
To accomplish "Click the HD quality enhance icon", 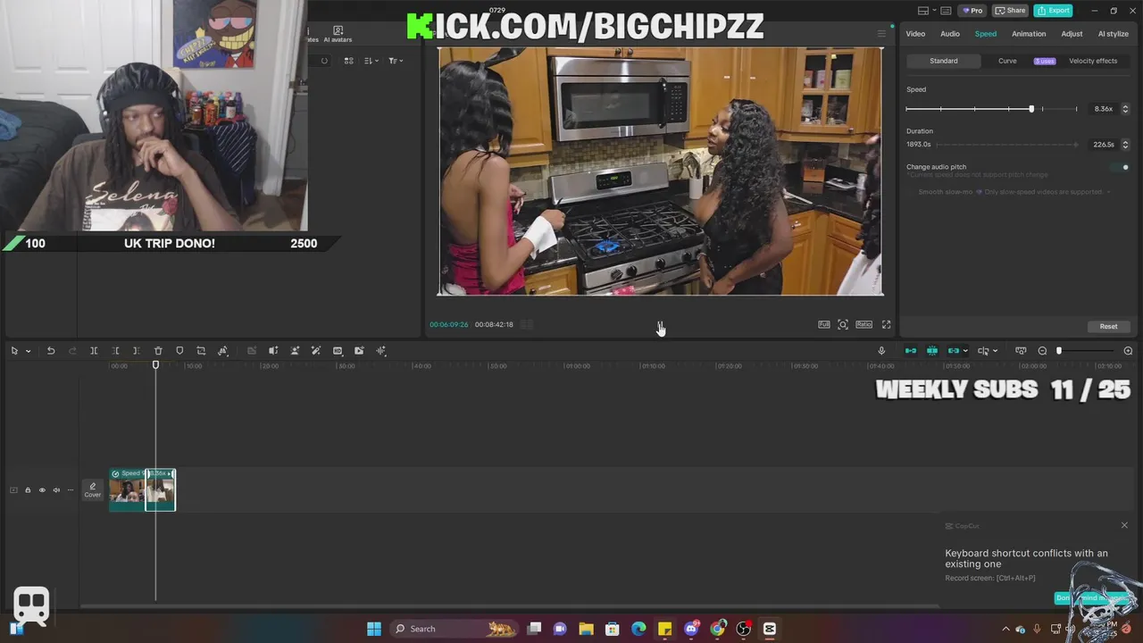I will (x=338, y=351).
